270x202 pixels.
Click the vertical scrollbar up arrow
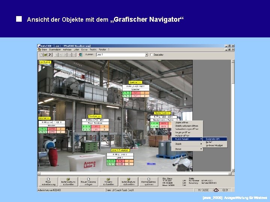233,61
